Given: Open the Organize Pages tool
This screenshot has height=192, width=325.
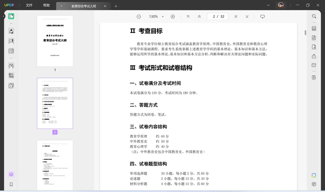Looking at the screenshot, I should [x=11, y=66].
